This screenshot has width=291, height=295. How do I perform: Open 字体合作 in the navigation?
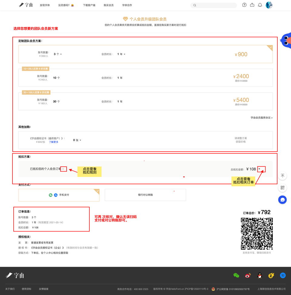click(127, 5)
